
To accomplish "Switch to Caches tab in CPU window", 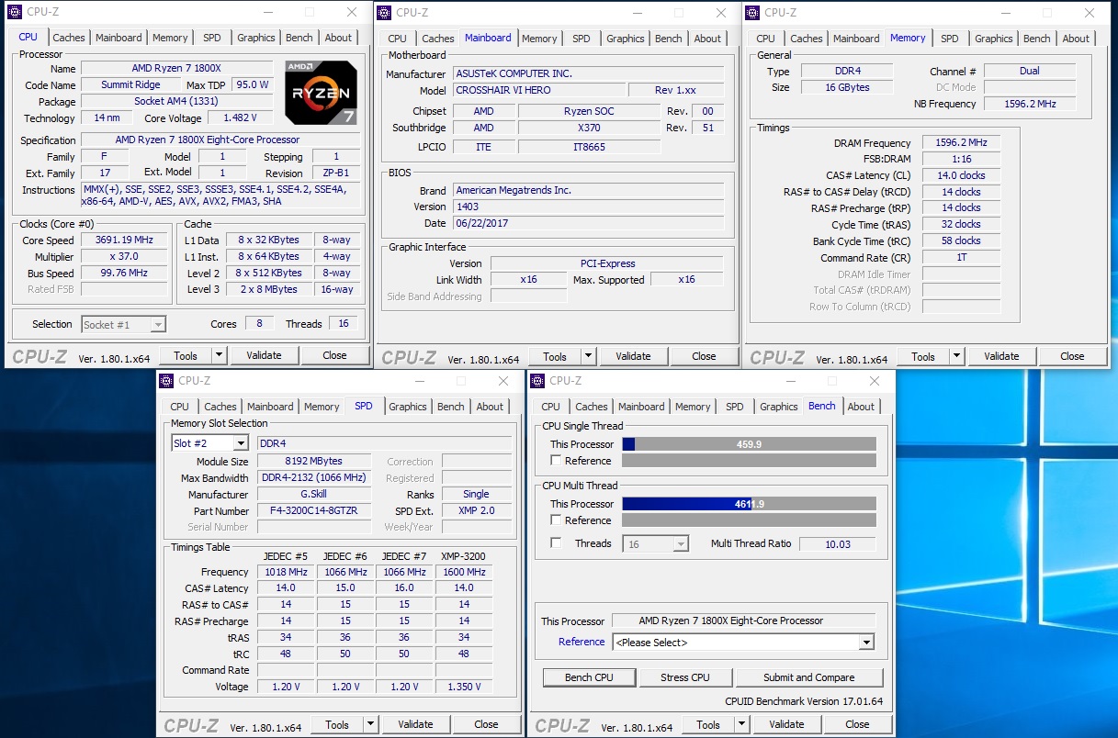I will [x=69, y=38].
